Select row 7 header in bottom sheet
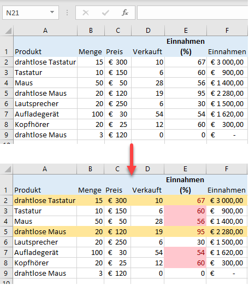Viewport: 249px width, 296px height. tap(6, 252)
